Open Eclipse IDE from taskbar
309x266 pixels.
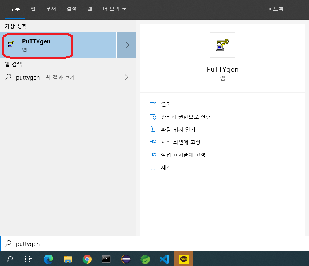pyautogui.click(x=126, y=259)
